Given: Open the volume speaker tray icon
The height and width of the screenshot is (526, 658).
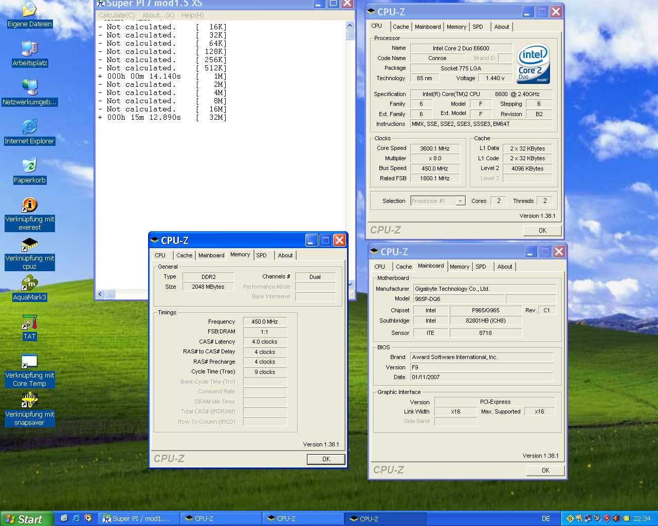Looking at the screenshot, I should click(616, 519).
